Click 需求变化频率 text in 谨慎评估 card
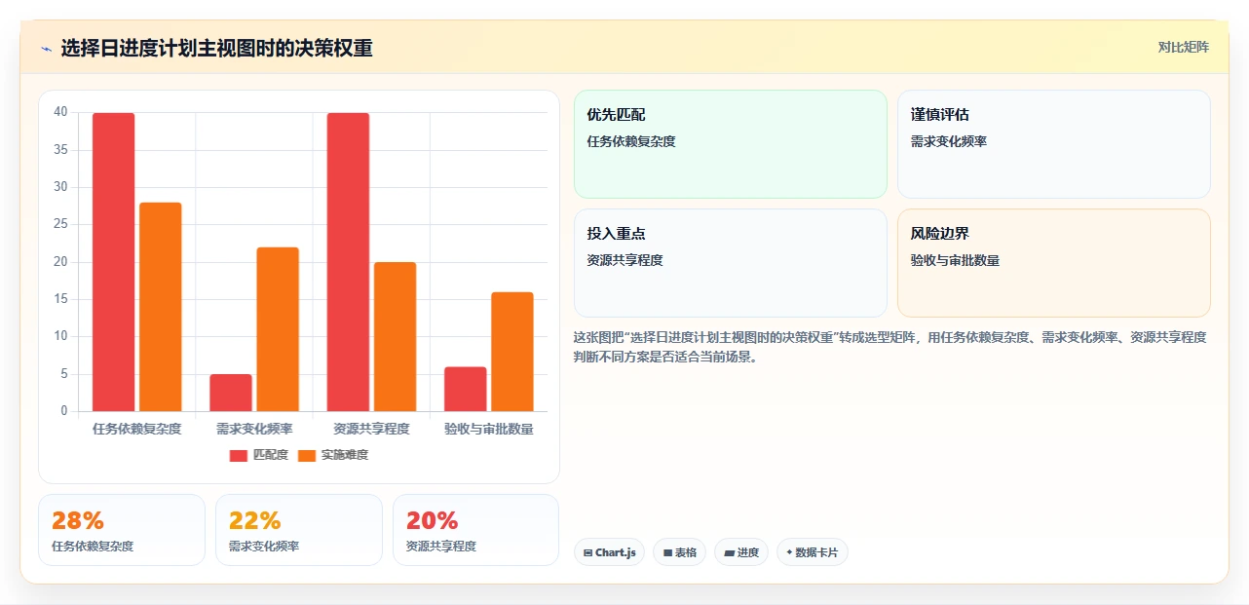The width and height of the screenshot is (1249, 605). 949,141
